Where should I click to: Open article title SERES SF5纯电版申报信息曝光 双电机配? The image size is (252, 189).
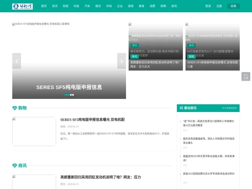[x=92, y=120]
